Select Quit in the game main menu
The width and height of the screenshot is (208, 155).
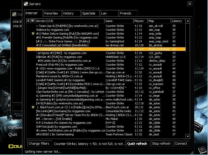[x=13, y=135]
